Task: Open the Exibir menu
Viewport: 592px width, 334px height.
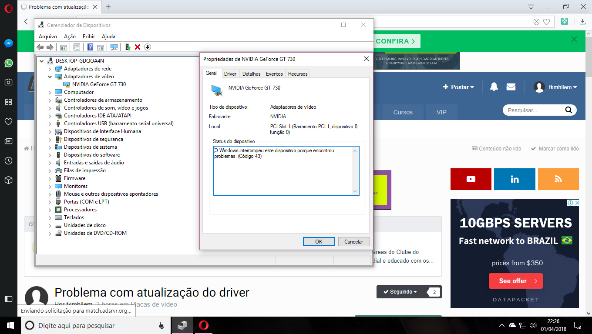Action: [89, 37]
